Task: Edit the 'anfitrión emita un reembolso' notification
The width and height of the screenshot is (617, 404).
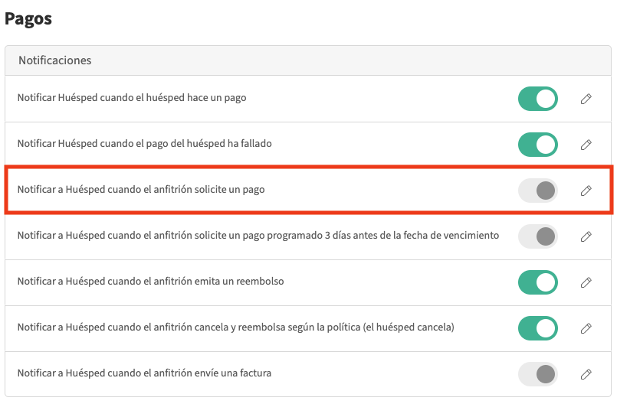Action: [586, 282]
